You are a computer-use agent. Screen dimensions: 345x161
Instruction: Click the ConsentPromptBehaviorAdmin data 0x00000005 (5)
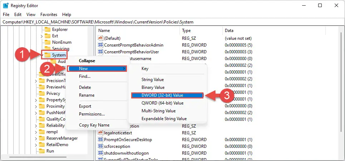click(x=238, y=45)
